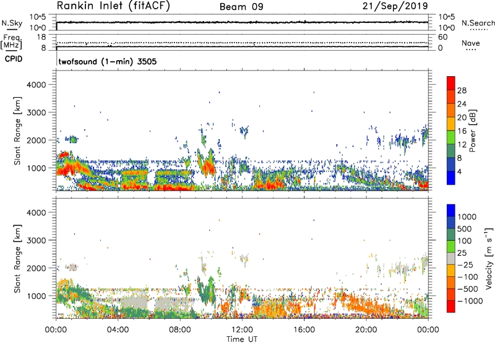Click the 'Freq. [MHz]' axis label
Viewport: 495px width, 343px height.
click(11, 42)
